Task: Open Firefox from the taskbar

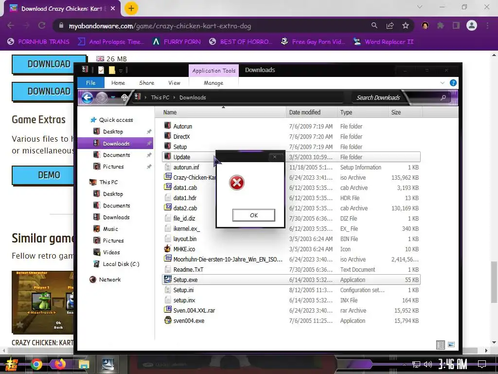Action: pyautogui.click(x=60, y=364)
